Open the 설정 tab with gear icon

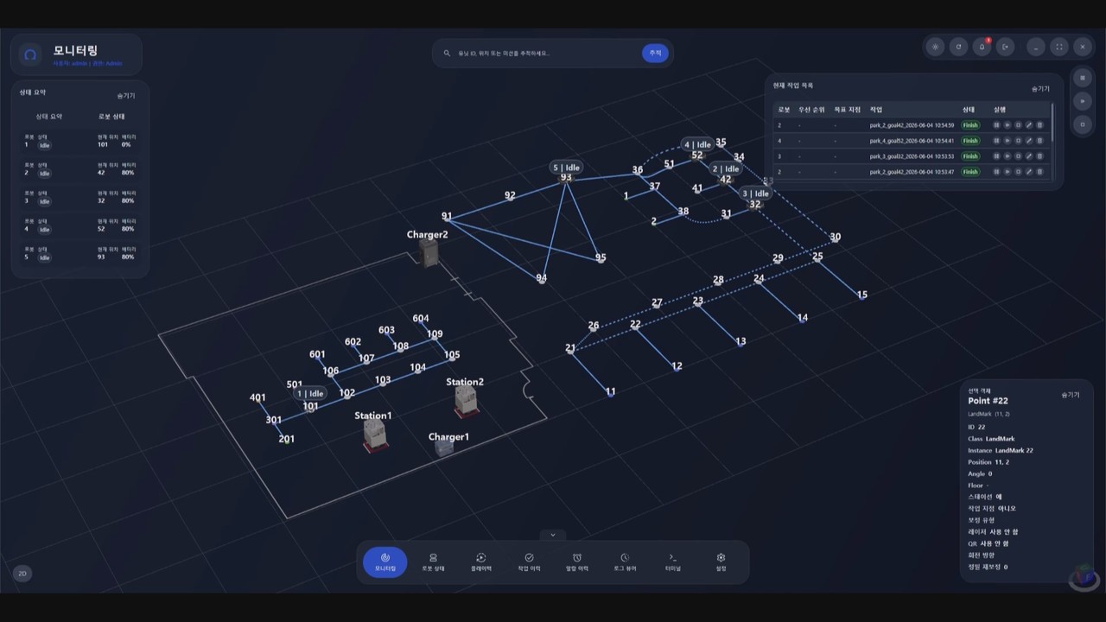(x=721, y=562)
